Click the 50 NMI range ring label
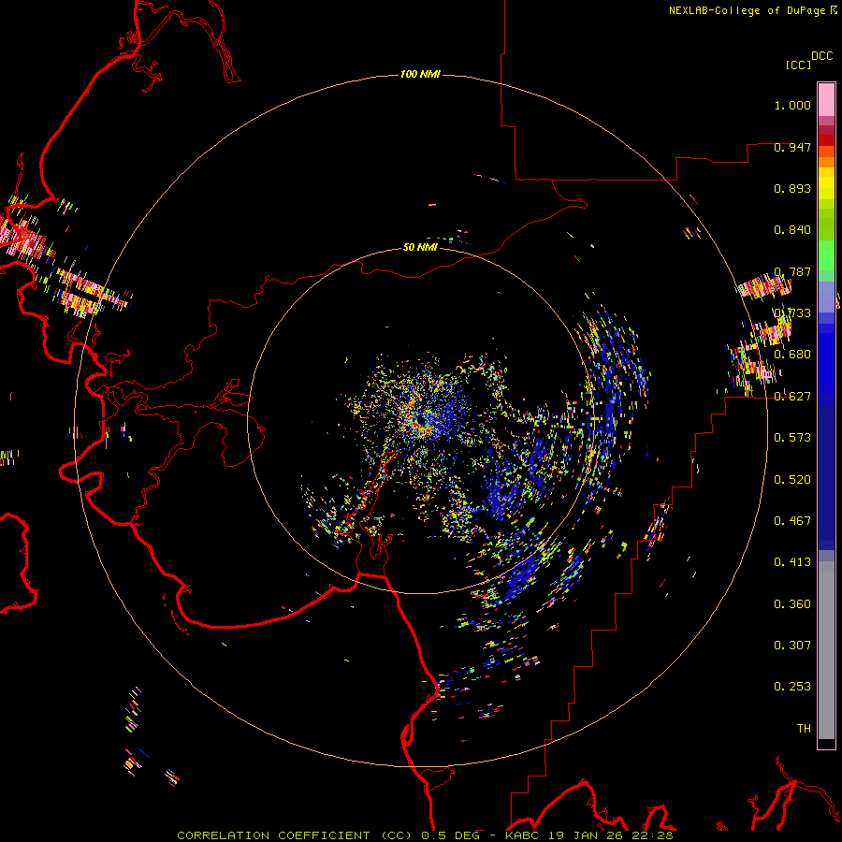The width and height of the screenshot is (842, 842). click(x=420, y=247)
